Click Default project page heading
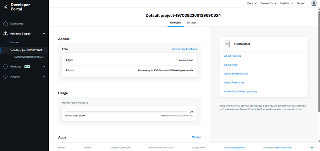This screenshot has width=320, height=151. pos(183,16)
